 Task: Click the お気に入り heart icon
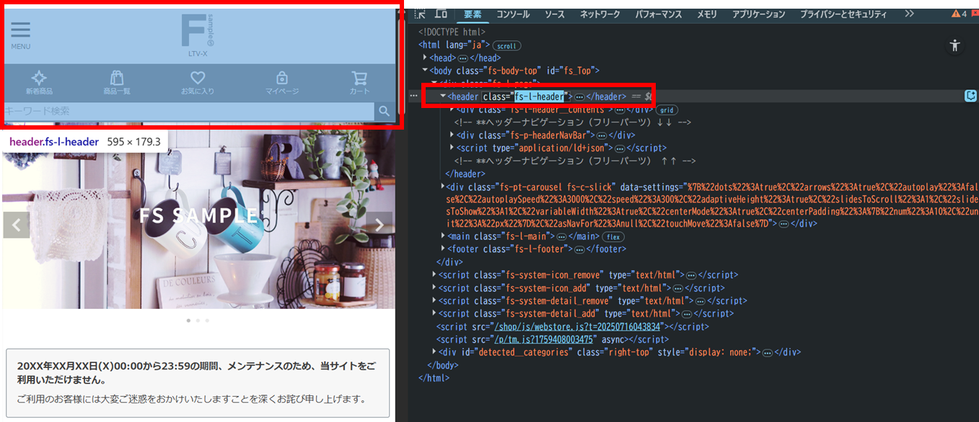click(198, 78)
